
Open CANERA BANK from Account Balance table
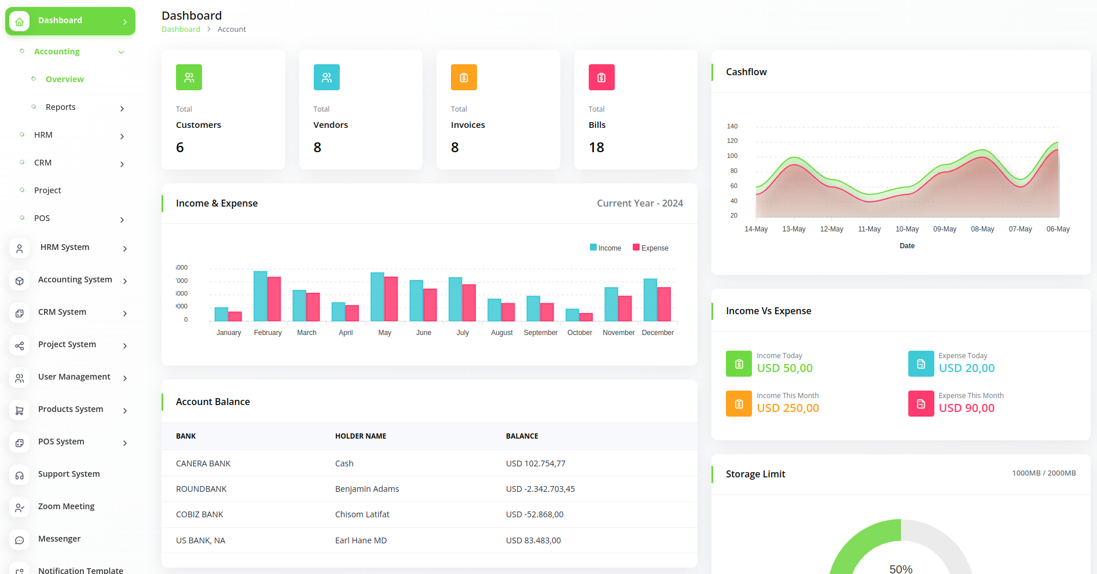(203, 463)
